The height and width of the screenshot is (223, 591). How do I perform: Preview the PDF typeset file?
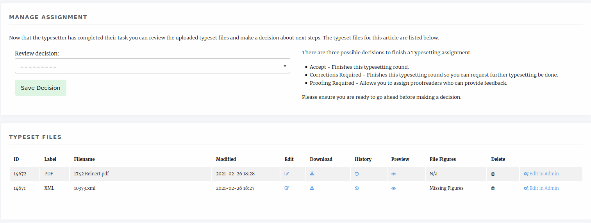(x=393, y=174)
